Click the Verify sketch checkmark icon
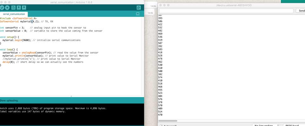Viewport: 305px width, 126px height. 2,8
